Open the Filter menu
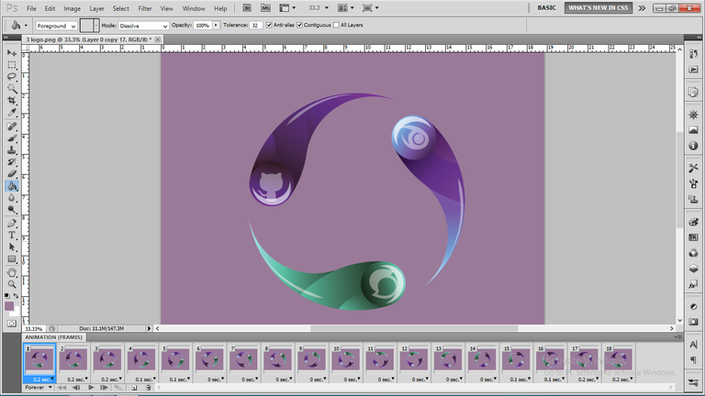The width and height of the screenshot is (705, 396). click(x=145, y=8)
